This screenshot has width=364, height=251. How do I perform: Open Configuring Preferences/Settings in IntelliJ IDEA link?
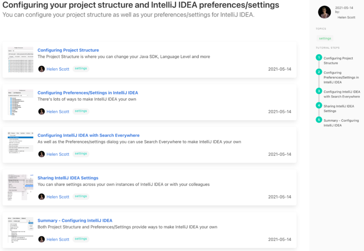(88, 93)
